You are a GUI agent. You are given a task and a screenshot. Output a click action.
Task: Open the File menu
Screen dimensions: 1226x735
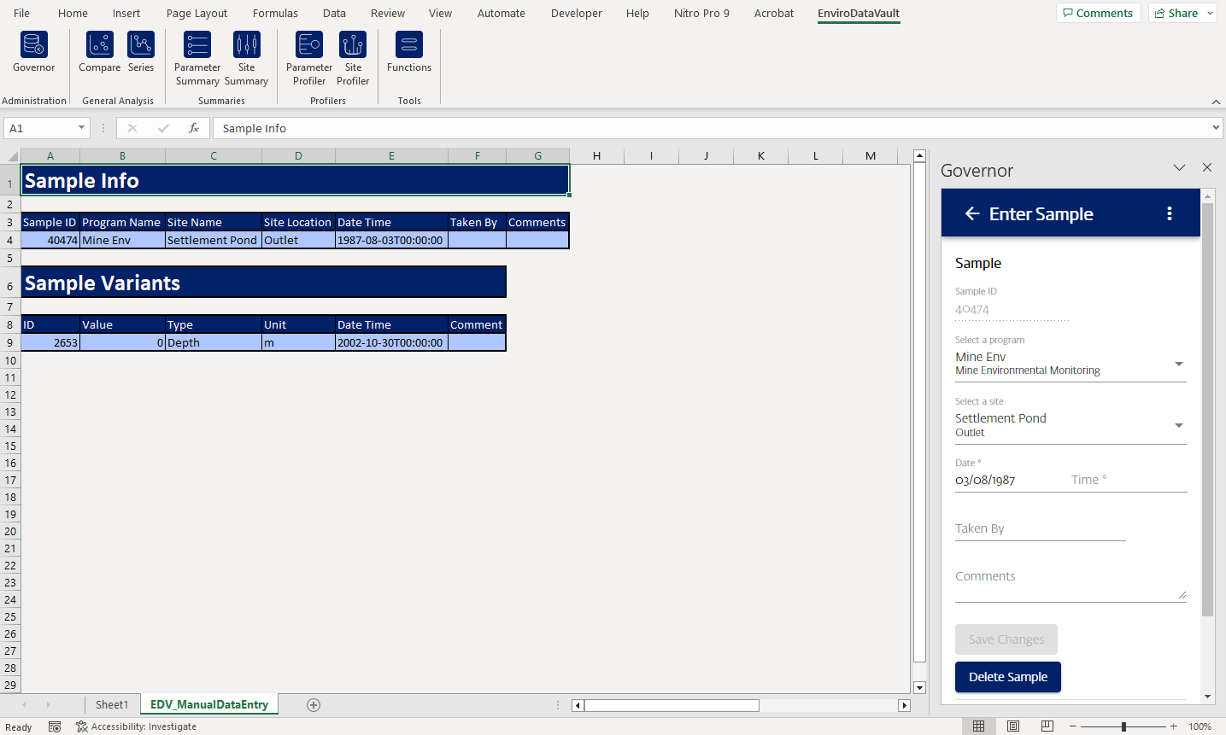pos(22,13)
